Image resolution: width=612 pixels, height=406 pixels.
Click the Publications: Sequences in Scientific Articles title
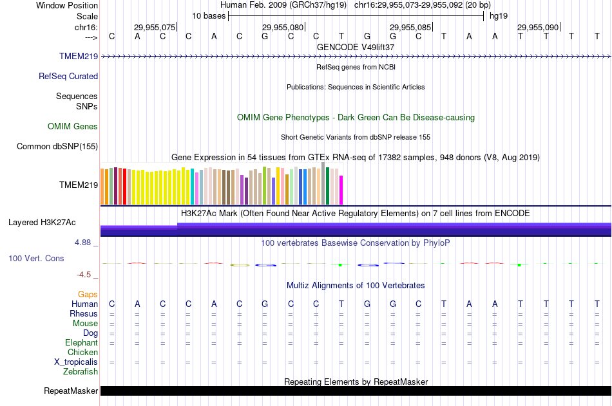356,87
